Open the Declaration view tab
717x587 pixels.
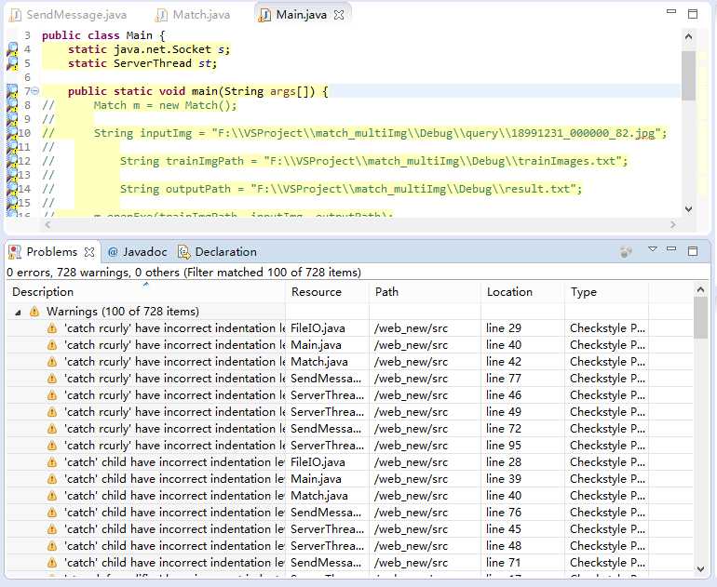[x=217, y=252]
